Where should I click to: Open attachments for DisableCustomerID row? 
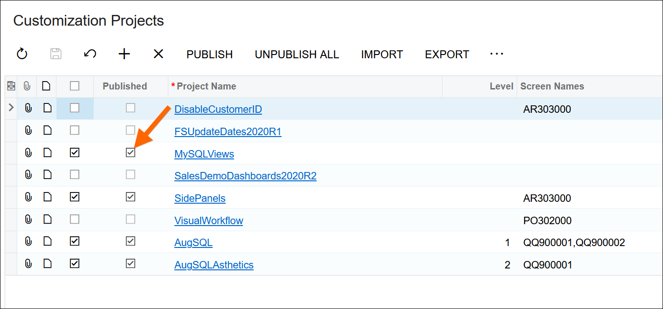click(28, 109)
